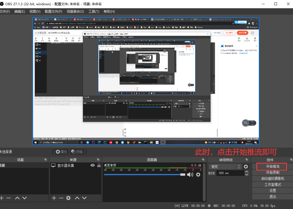Screen dimensions: 293x209
Task: Add a new source with plus icon
Action: [x=54, y=198]
